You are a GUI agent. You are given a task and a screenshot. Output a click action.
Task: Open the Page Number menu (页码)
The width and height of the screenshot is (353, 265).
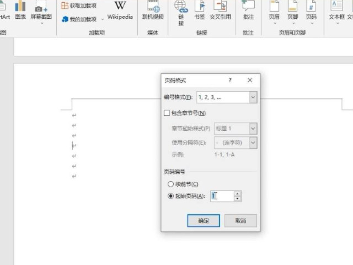pos(311,12)
